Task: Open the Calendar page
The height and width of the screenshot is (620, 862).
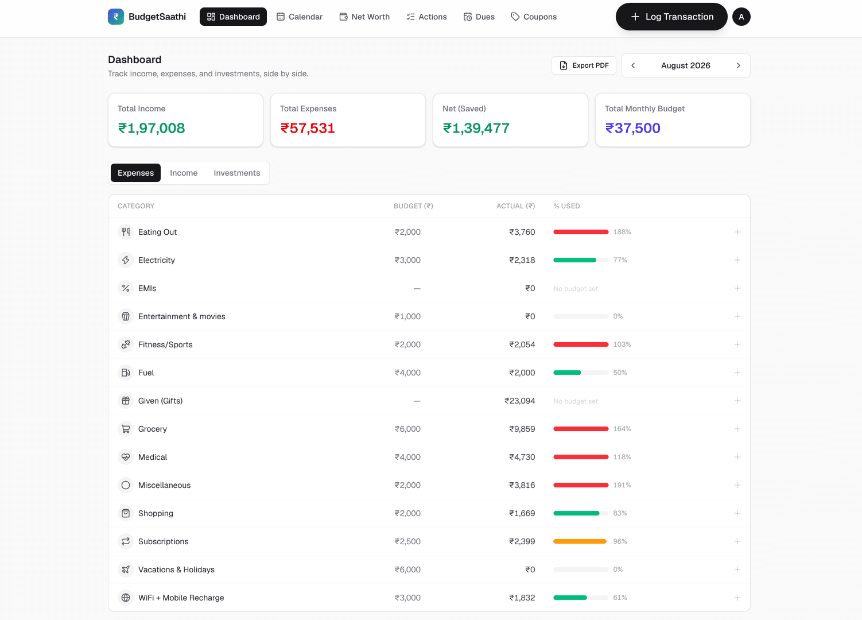Action: pyautogui.click(x=300, y=17)
